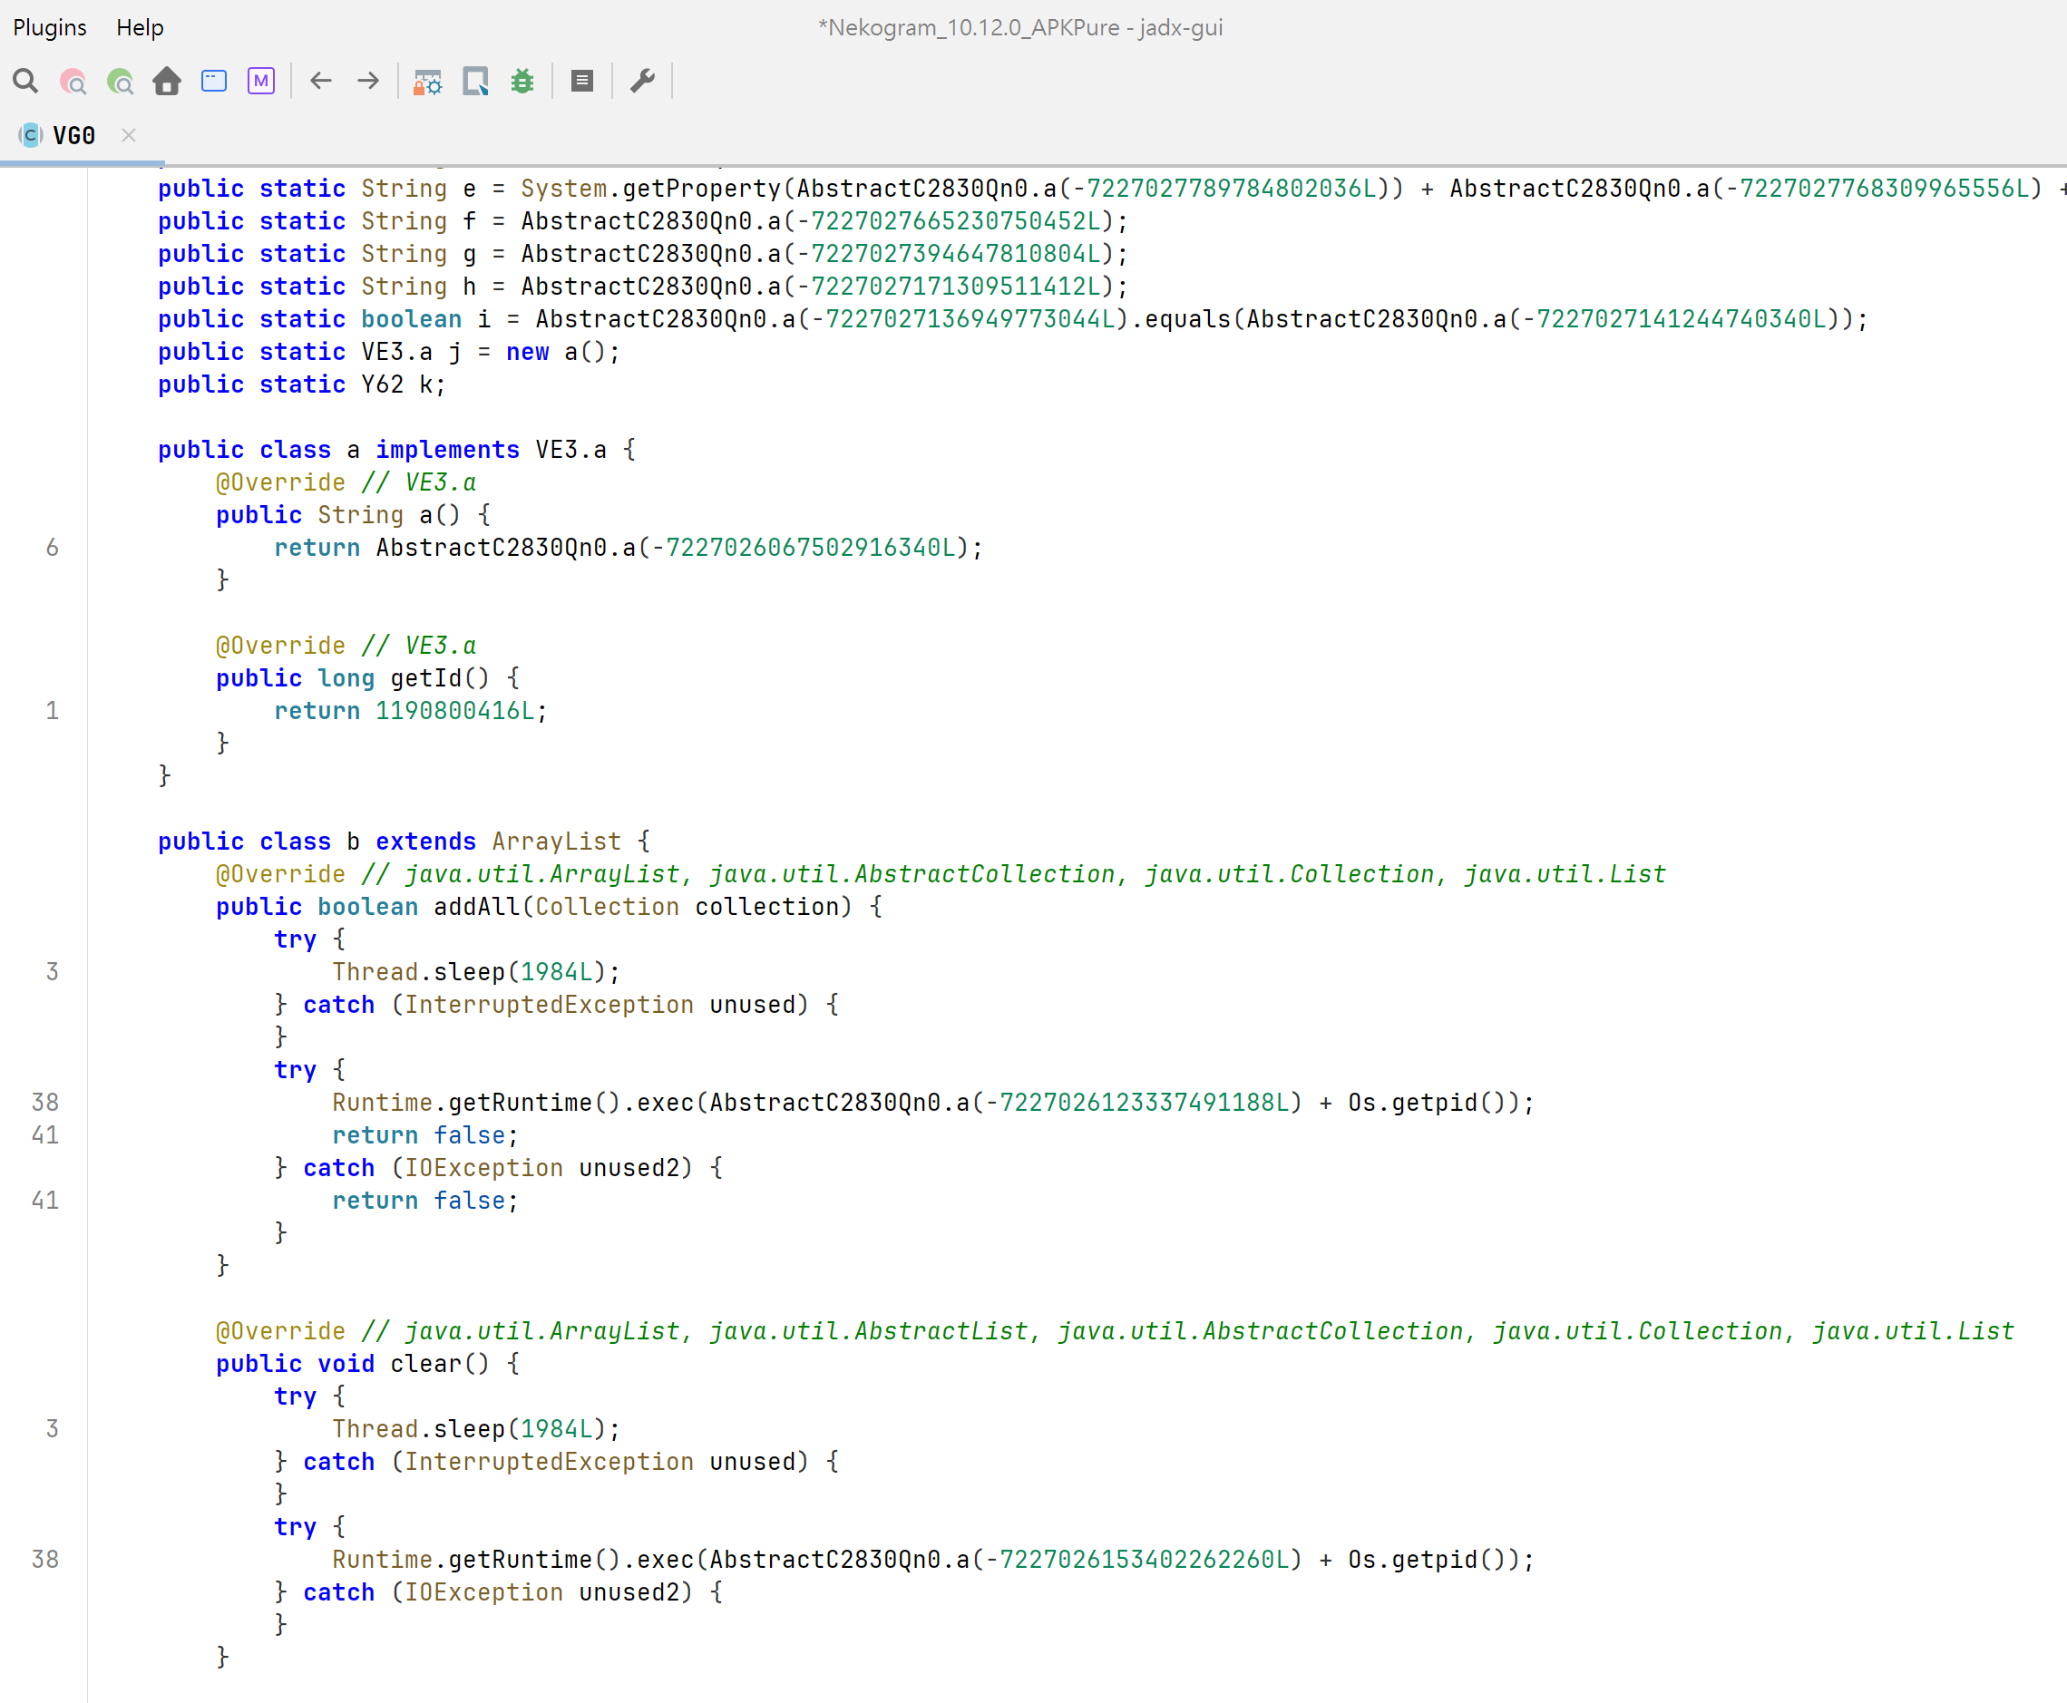Click the Quark analysis icon
This screenshot has height=1703, width=2067.
pos(476,82)
